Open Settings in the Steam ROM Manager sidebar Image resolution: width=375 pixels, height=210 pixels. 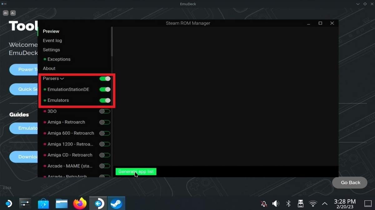click(x=51, y=50)
